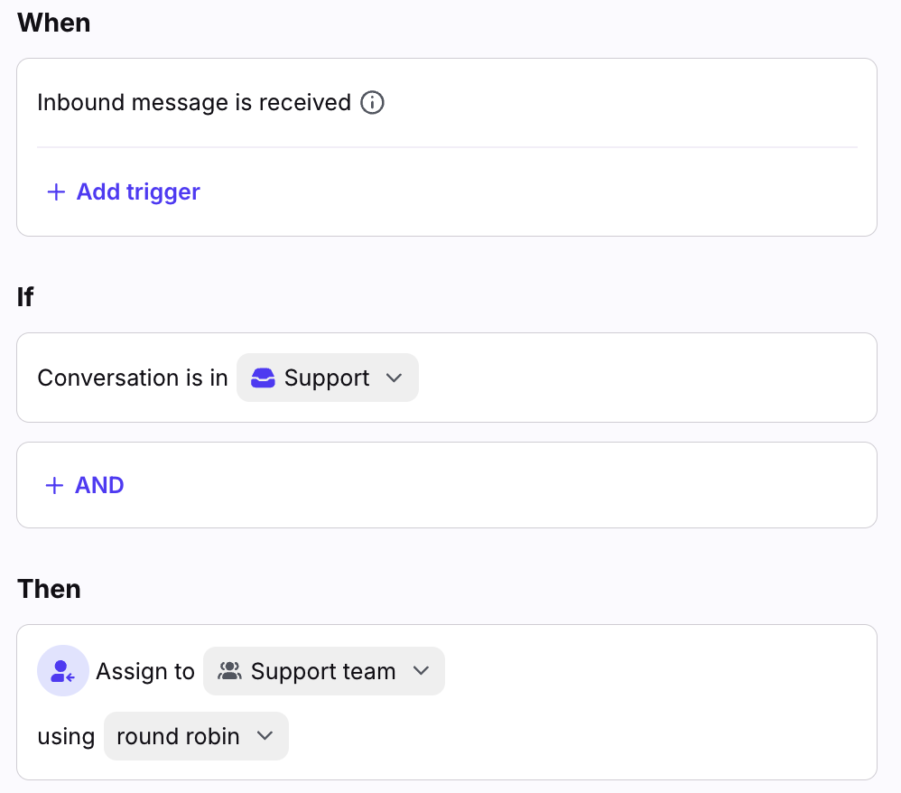This screenshot has width=901, height=793.
Task: Click the Add trigger link text
Action: (x=138, y=192)
